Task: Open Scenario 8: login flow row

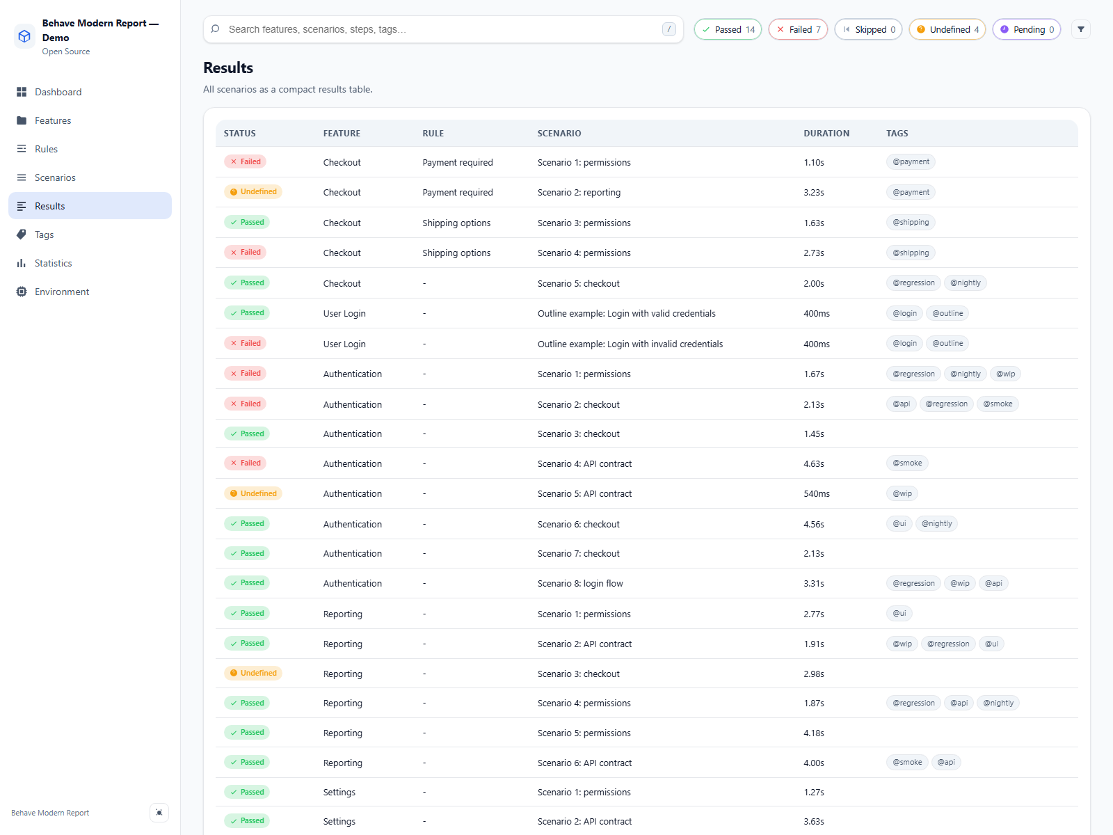Action: tap(647, 583)
